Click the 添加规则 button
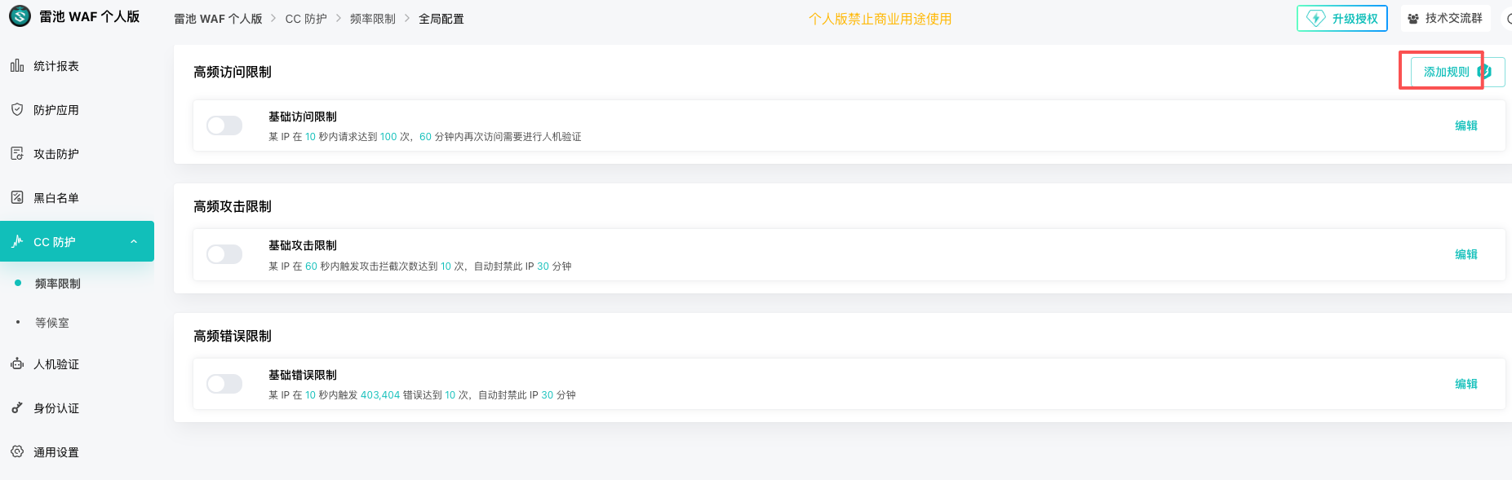The image size is (1512, 480). click(x=1457, y=72)
